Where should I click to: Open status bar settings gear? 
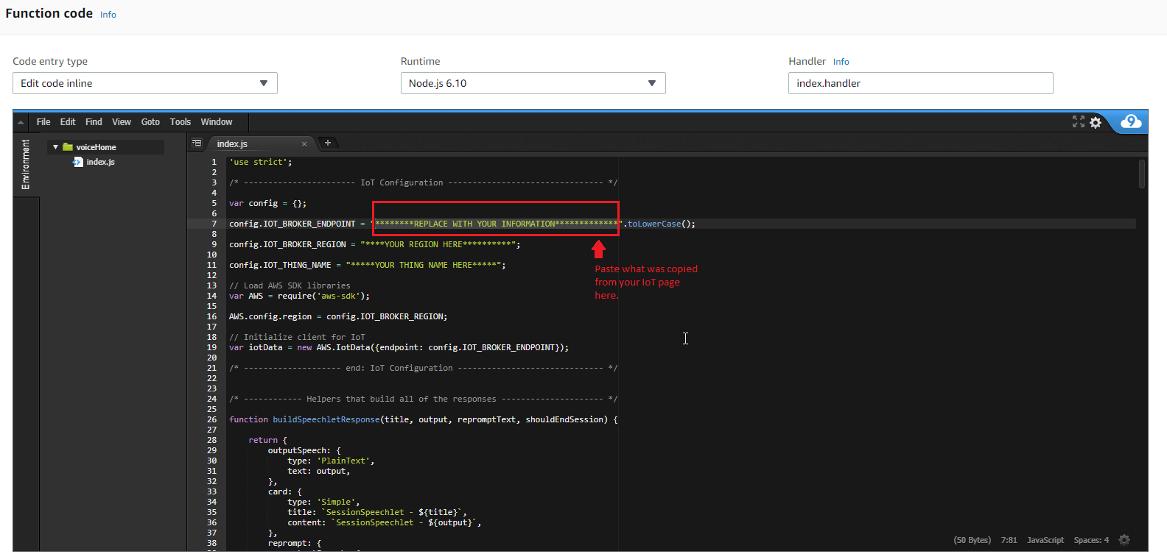pyautogui.click(x=1124, y=540)
